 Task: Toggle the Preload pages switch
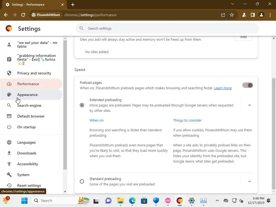[247, 85]
